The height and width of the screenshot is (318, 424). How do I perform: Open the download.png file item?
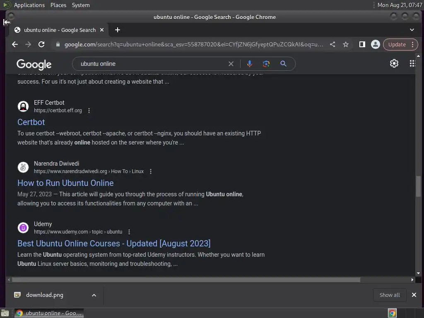point(45,295)
